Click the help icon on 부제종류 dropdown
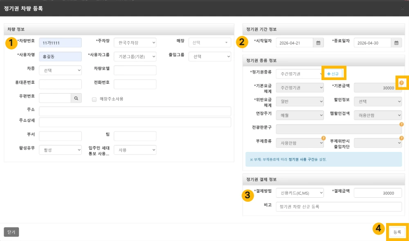Image resolution: width=409 pixels, height=241 pixels. (324, 138)
